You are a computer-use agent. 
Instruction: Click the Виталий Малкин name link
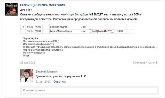[x=46, y=72]
